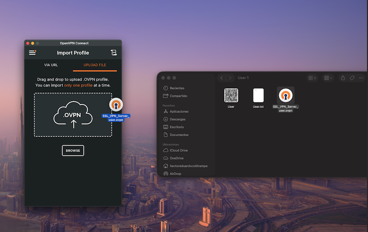Select the User QR code image file
Viewport: 368px width, 232px height.
click(231, 95)
